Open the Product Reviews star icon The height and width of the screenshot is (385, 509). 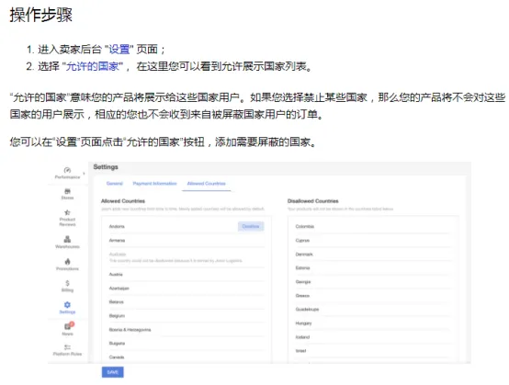[x=67, y=212]
